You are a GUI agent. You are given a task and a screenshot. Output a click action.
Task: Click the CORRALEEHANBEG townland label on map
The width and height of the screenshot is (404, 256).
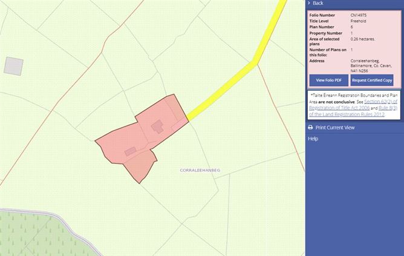click(x=200, y=171)
